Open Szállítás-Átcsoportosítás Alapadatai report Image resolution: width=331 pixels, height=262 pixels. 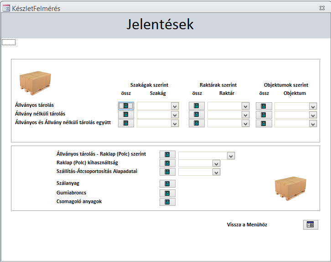pyautogui.click(x=167, y=172)
